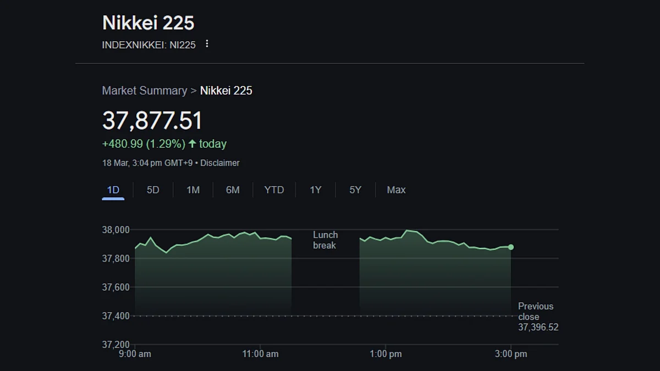Click the Lunch break chart label
The image size is (660, 371).
pyautogui.click(x=325, y=240)
